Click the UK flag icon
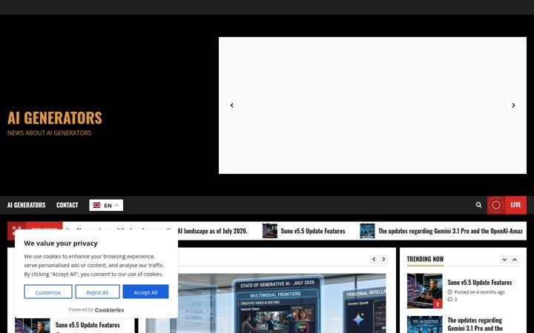This screenshot has height=333, width=534. [x=96, y=205]
